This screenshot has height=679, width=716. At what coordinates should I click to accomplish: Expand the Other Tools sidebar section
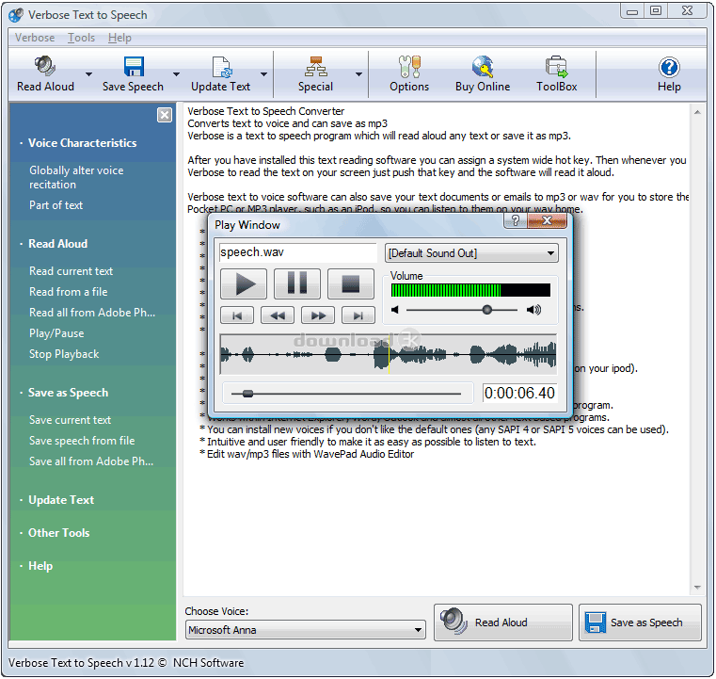coord(59,533)
